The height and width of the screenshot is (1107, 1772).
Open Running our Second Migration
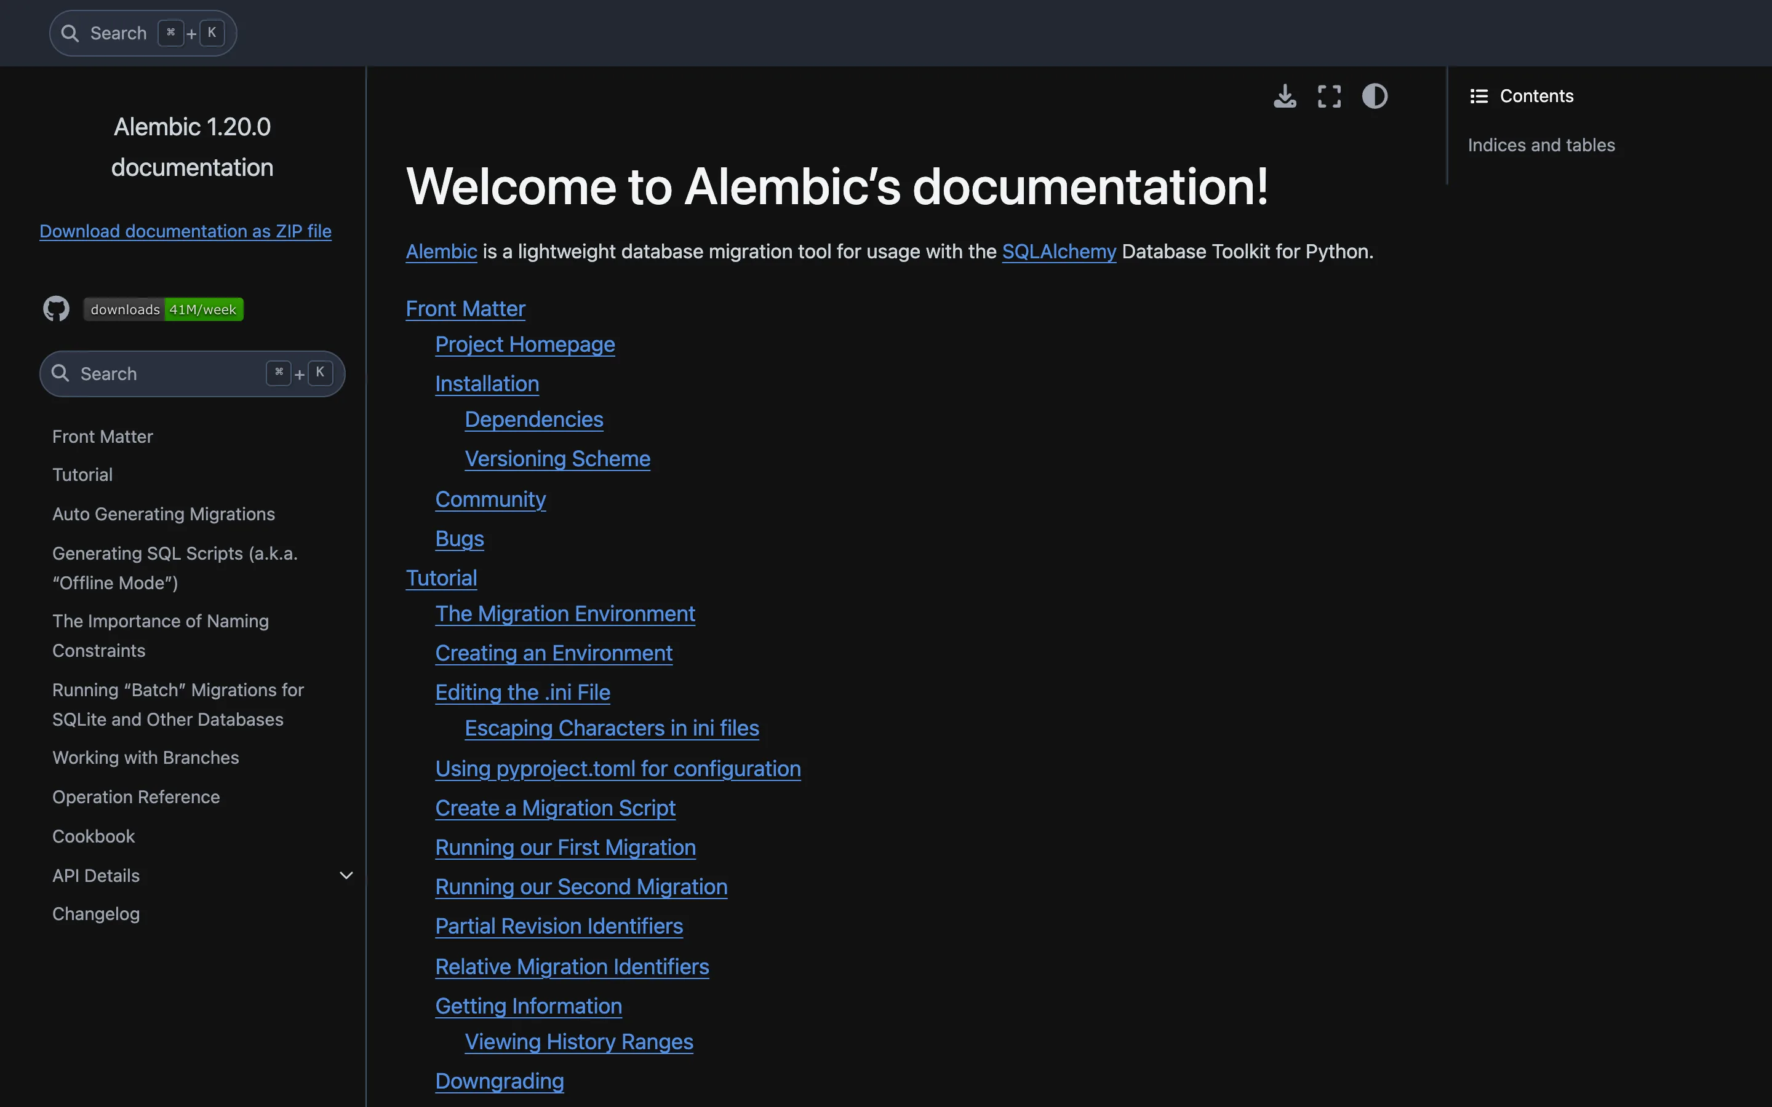tap(581, 887)
